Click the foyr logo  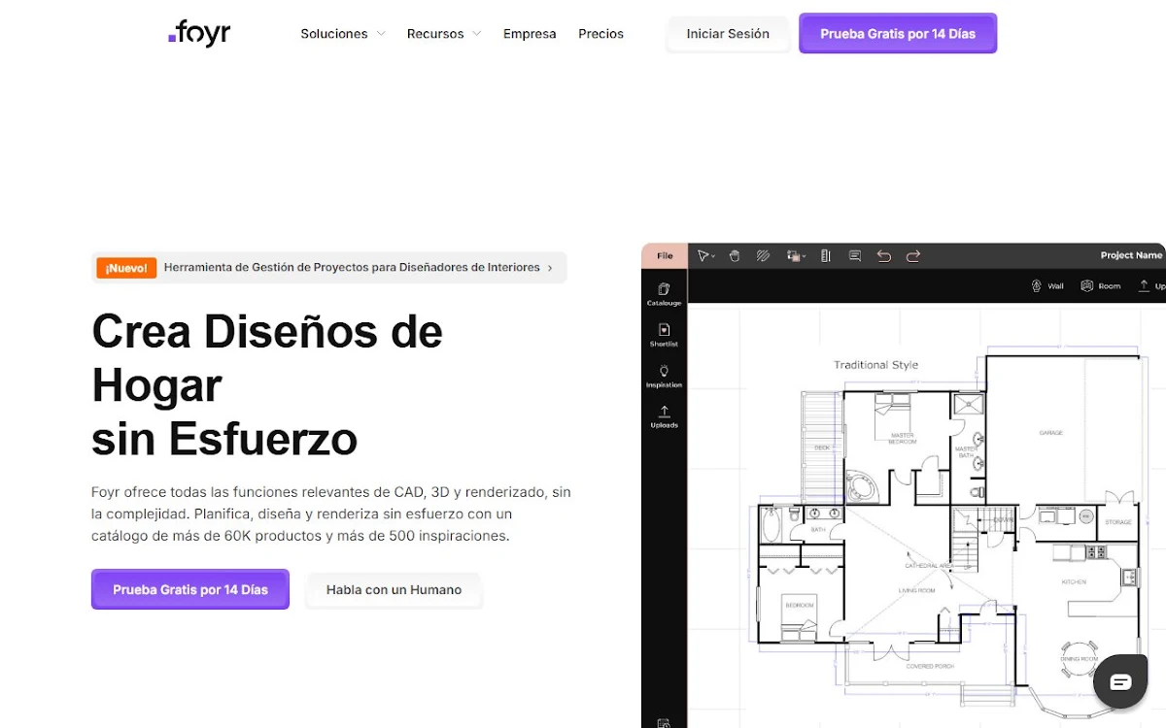(199, 33)
